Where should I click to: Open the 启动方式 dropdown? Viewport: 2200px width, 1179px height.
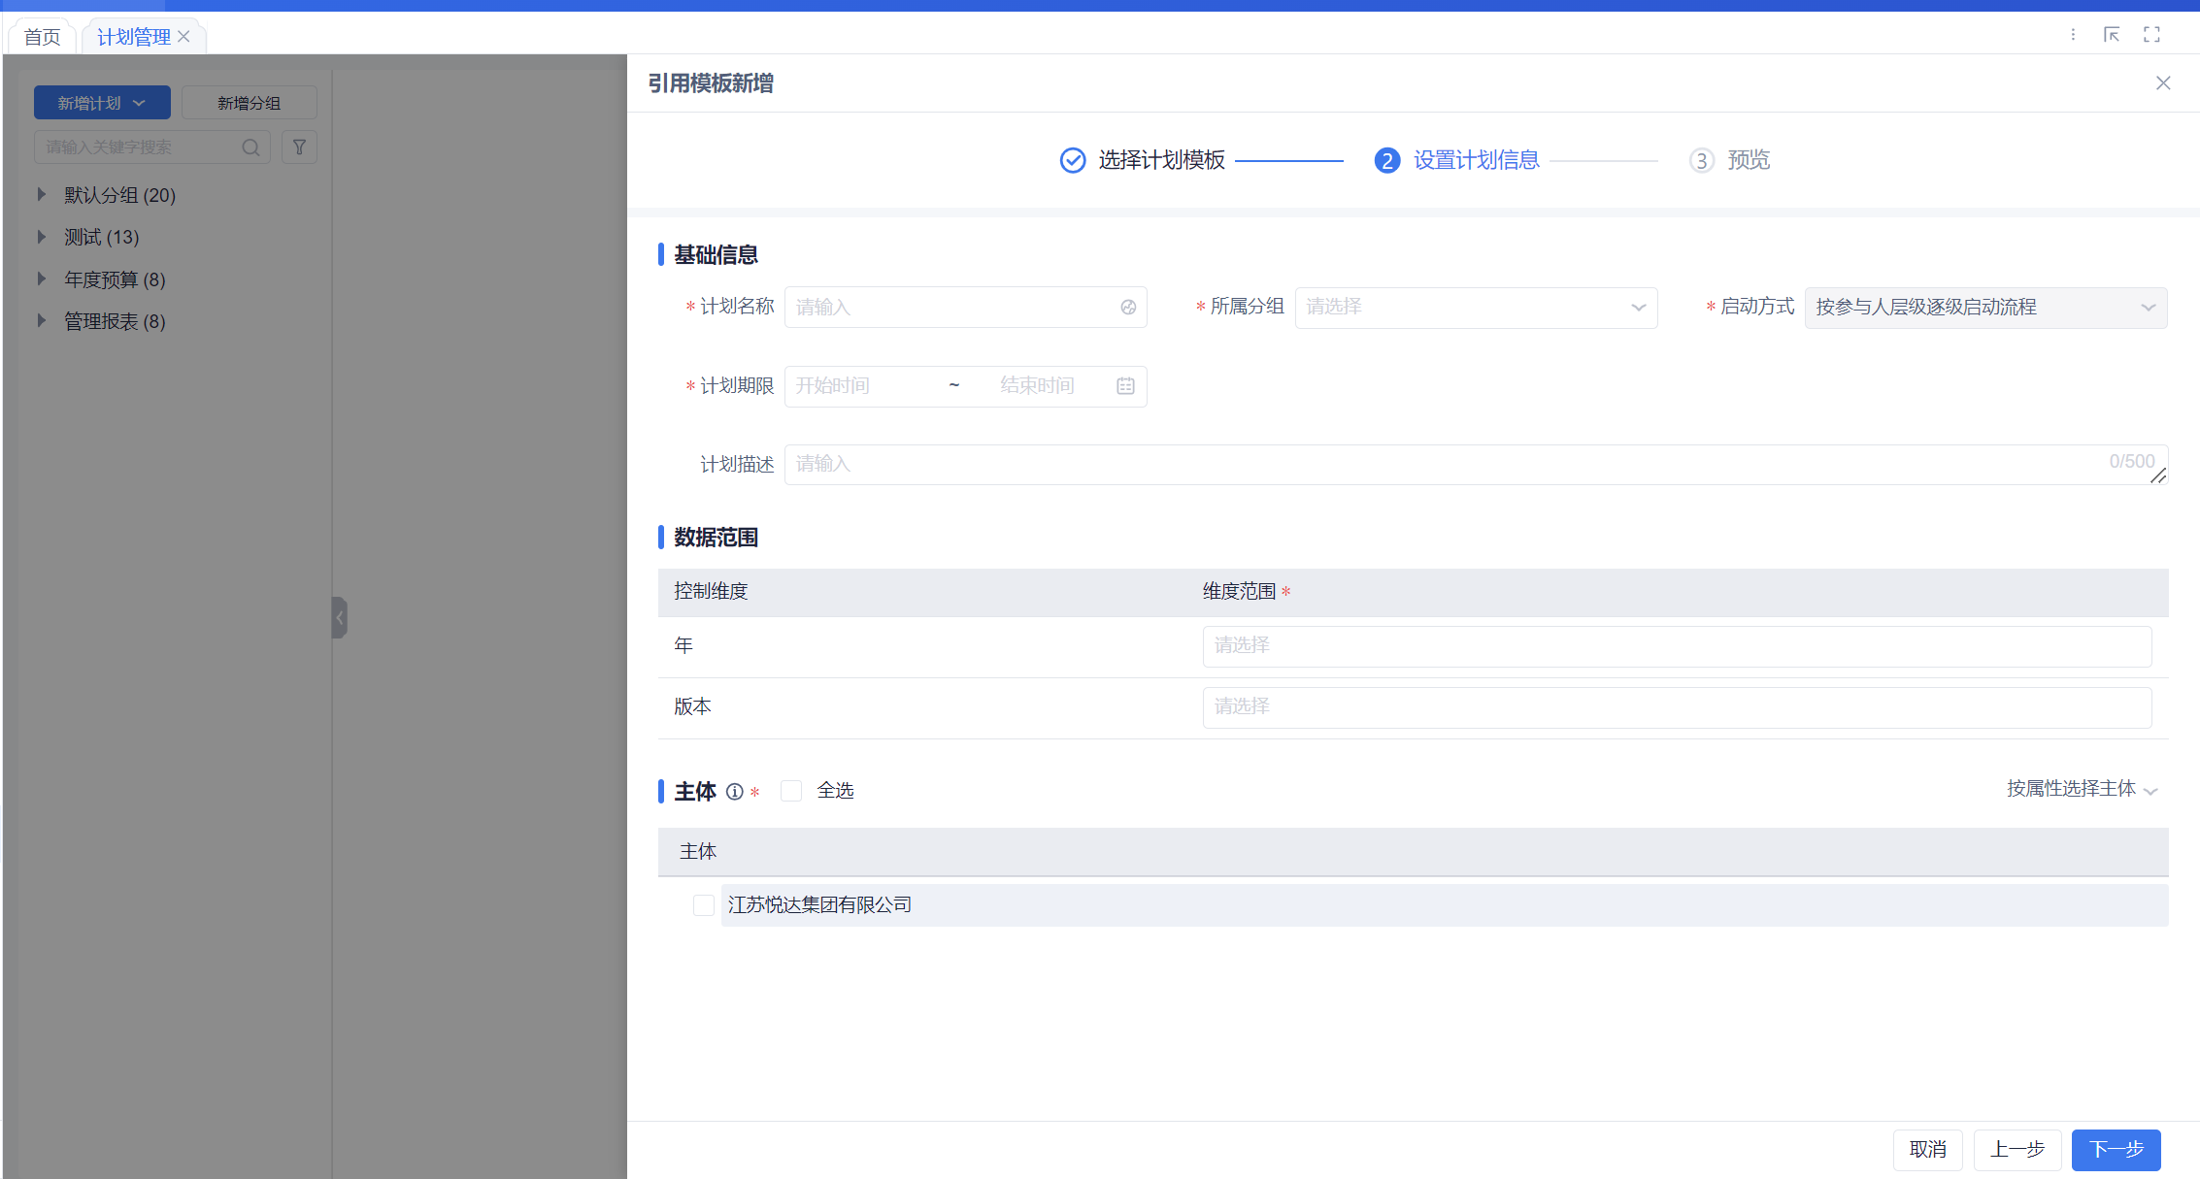pos(1985,308)
